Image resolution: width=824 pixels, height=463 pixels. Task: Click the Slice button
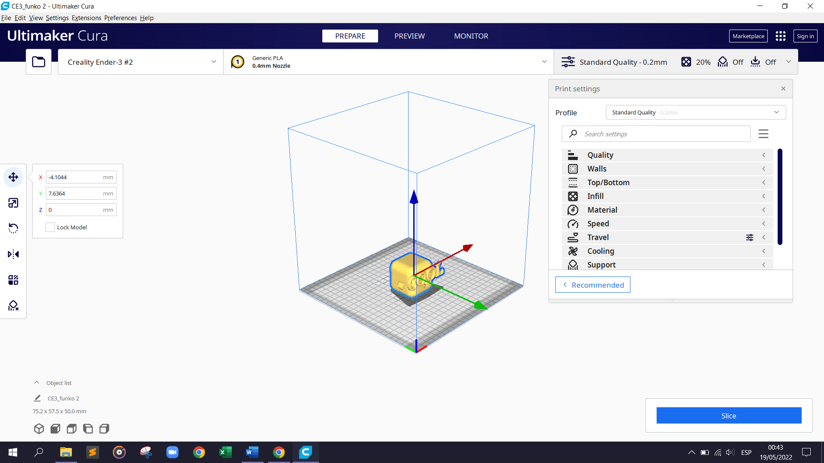[729, 415]
